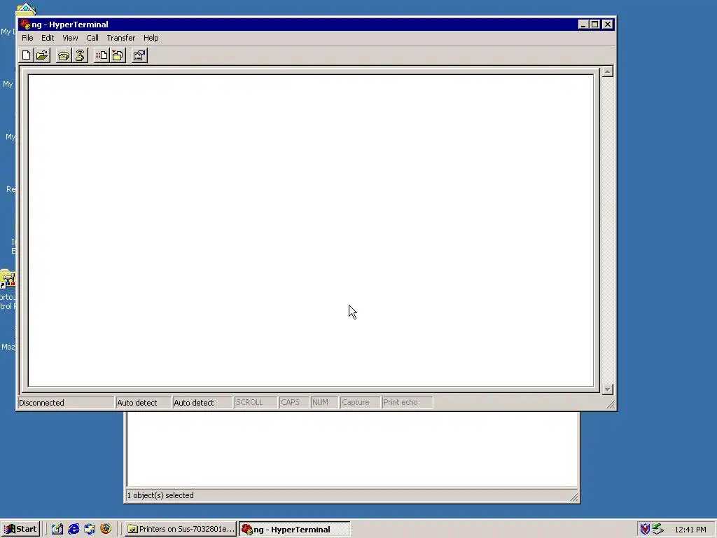Open the Call menu
This screenshot has width=717, height=538.
(x=92, y=38)
